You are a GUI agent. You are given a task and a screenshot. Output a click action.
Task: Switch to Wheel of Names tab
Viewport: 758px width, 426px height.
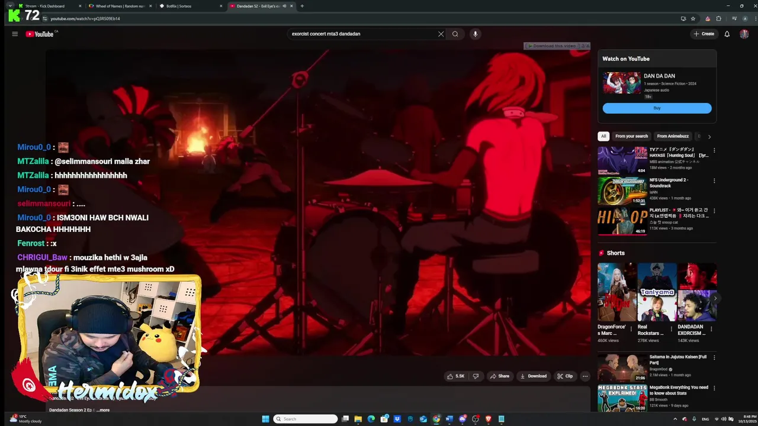pos(120,6)
